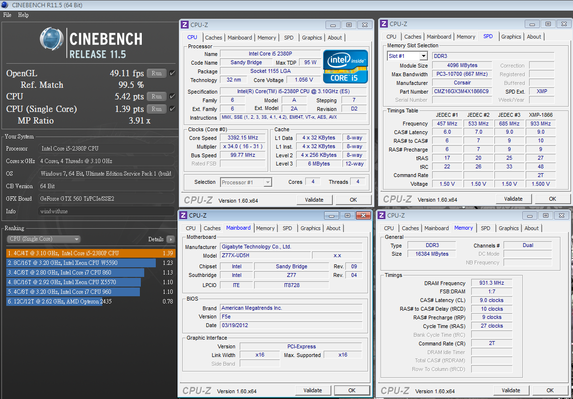Open CPU tab in the Mainboard CPU-Z window

tap(191, 228)
